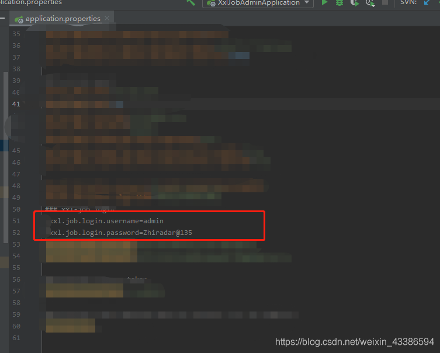Click the Build project hammer icon
This screenshot has width=440, height=353.
[190, 2]
